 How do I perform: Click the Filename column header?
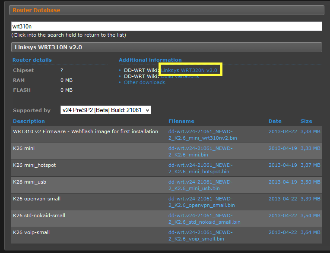[181, 121]
